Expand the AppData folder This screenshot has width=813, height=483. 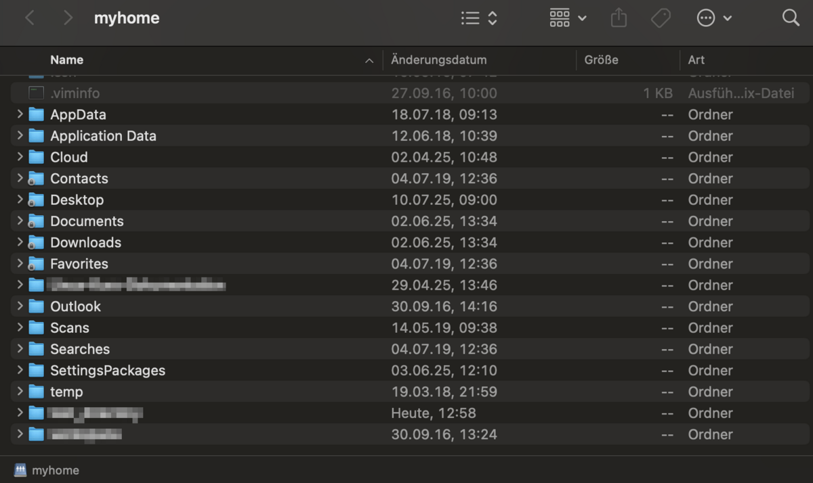tap(20, 114)
